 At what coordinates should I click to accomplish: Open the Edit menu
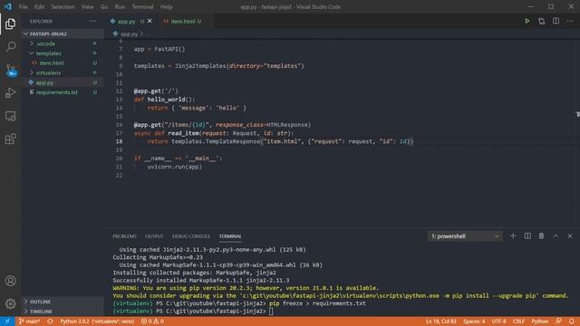click(x=39, y=6)
